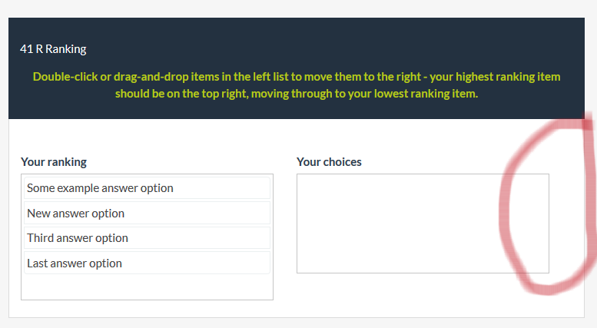
Task: Click the instruction line mentioning lowest ranking item
Action: point(297,94)
